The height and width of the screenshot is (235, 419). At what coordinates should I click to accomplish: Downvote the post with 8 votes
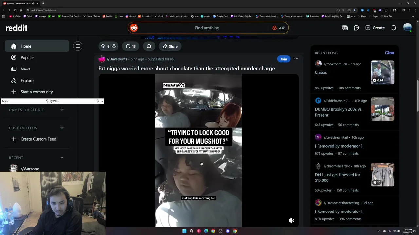click(x=114, y=46)
